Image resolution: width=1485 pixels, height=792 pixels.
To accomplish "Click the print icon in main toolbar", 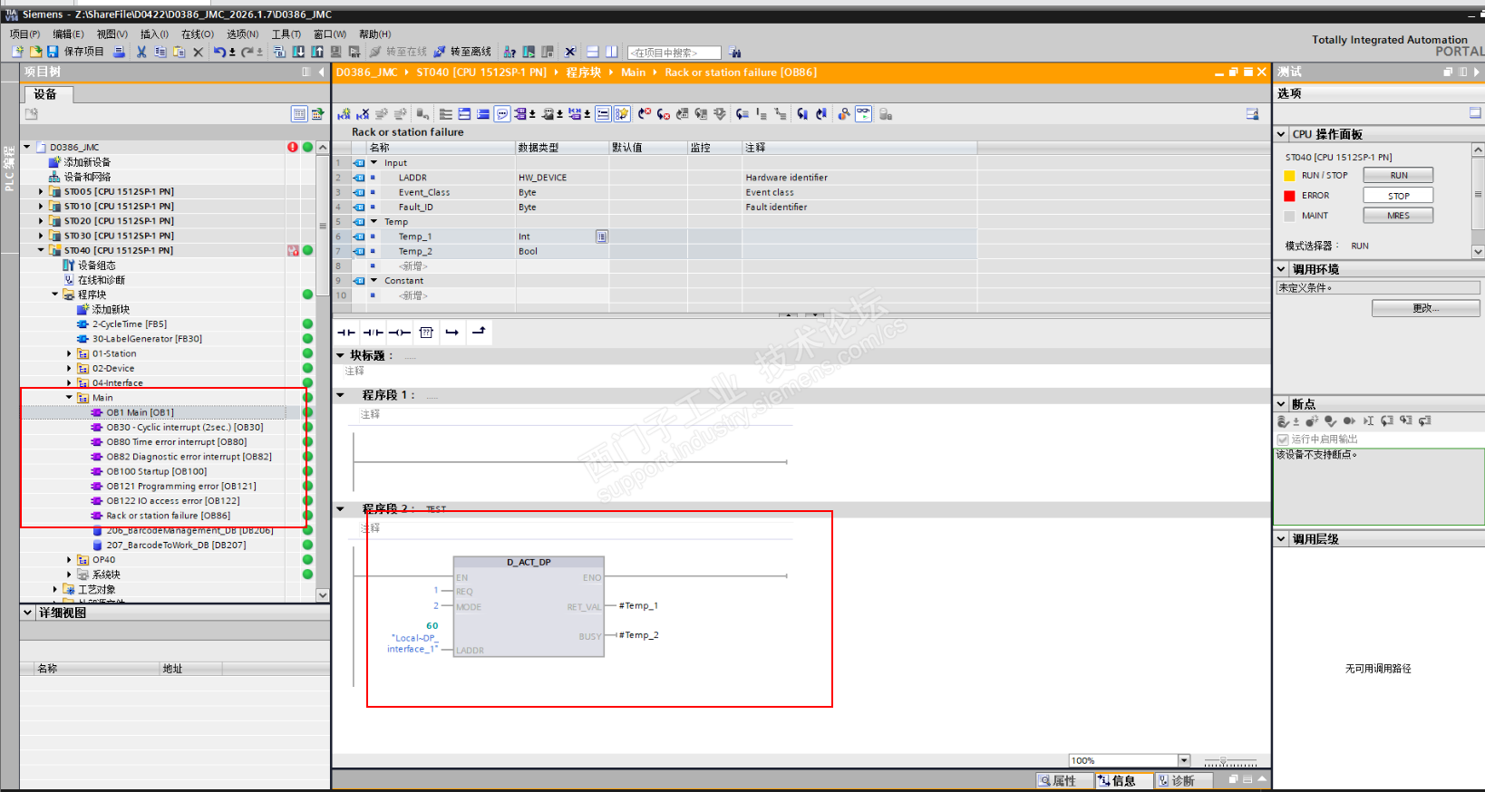I will (x=119, y=52).
